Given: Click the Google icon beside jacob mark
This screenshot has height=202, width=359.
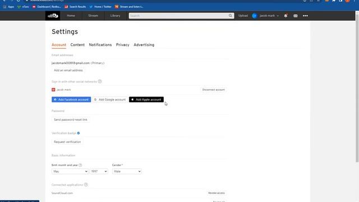Looking at the screenshot, I should (x=53, y=90).
